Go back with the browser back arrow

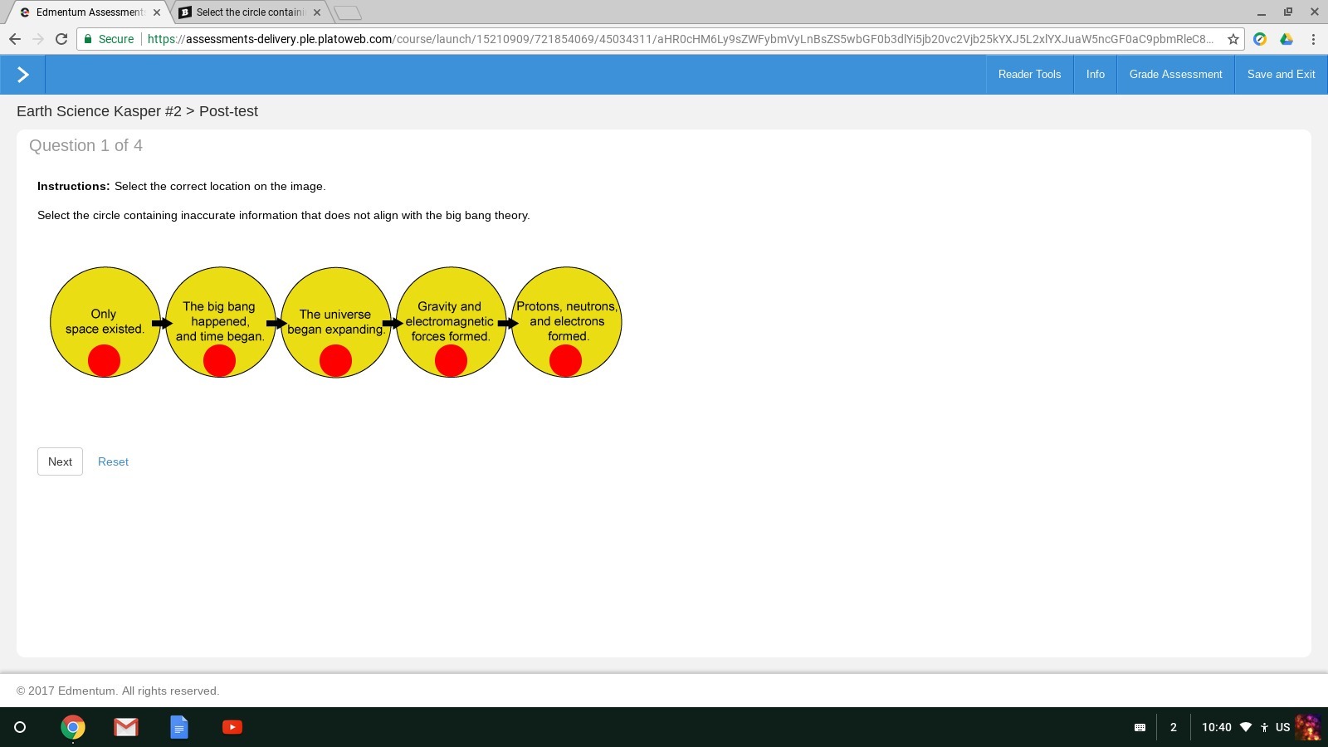point(14,39)
